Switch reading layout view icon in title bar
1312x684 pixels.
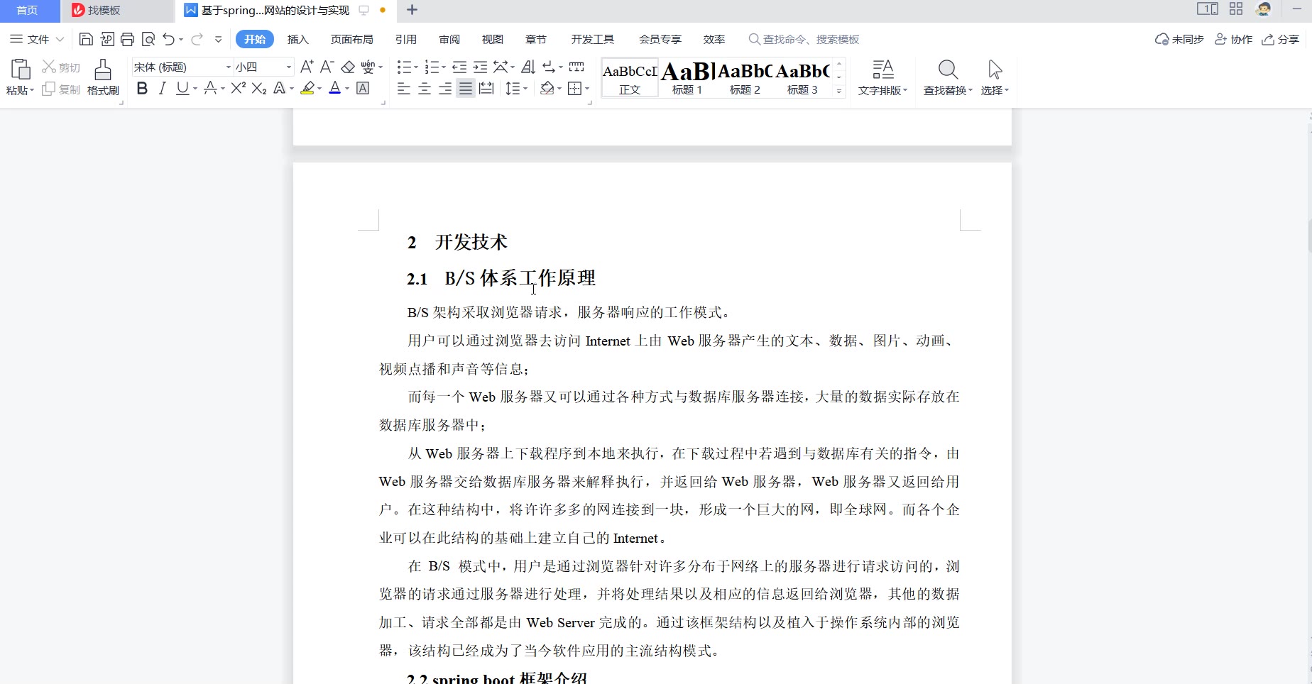1207,9
